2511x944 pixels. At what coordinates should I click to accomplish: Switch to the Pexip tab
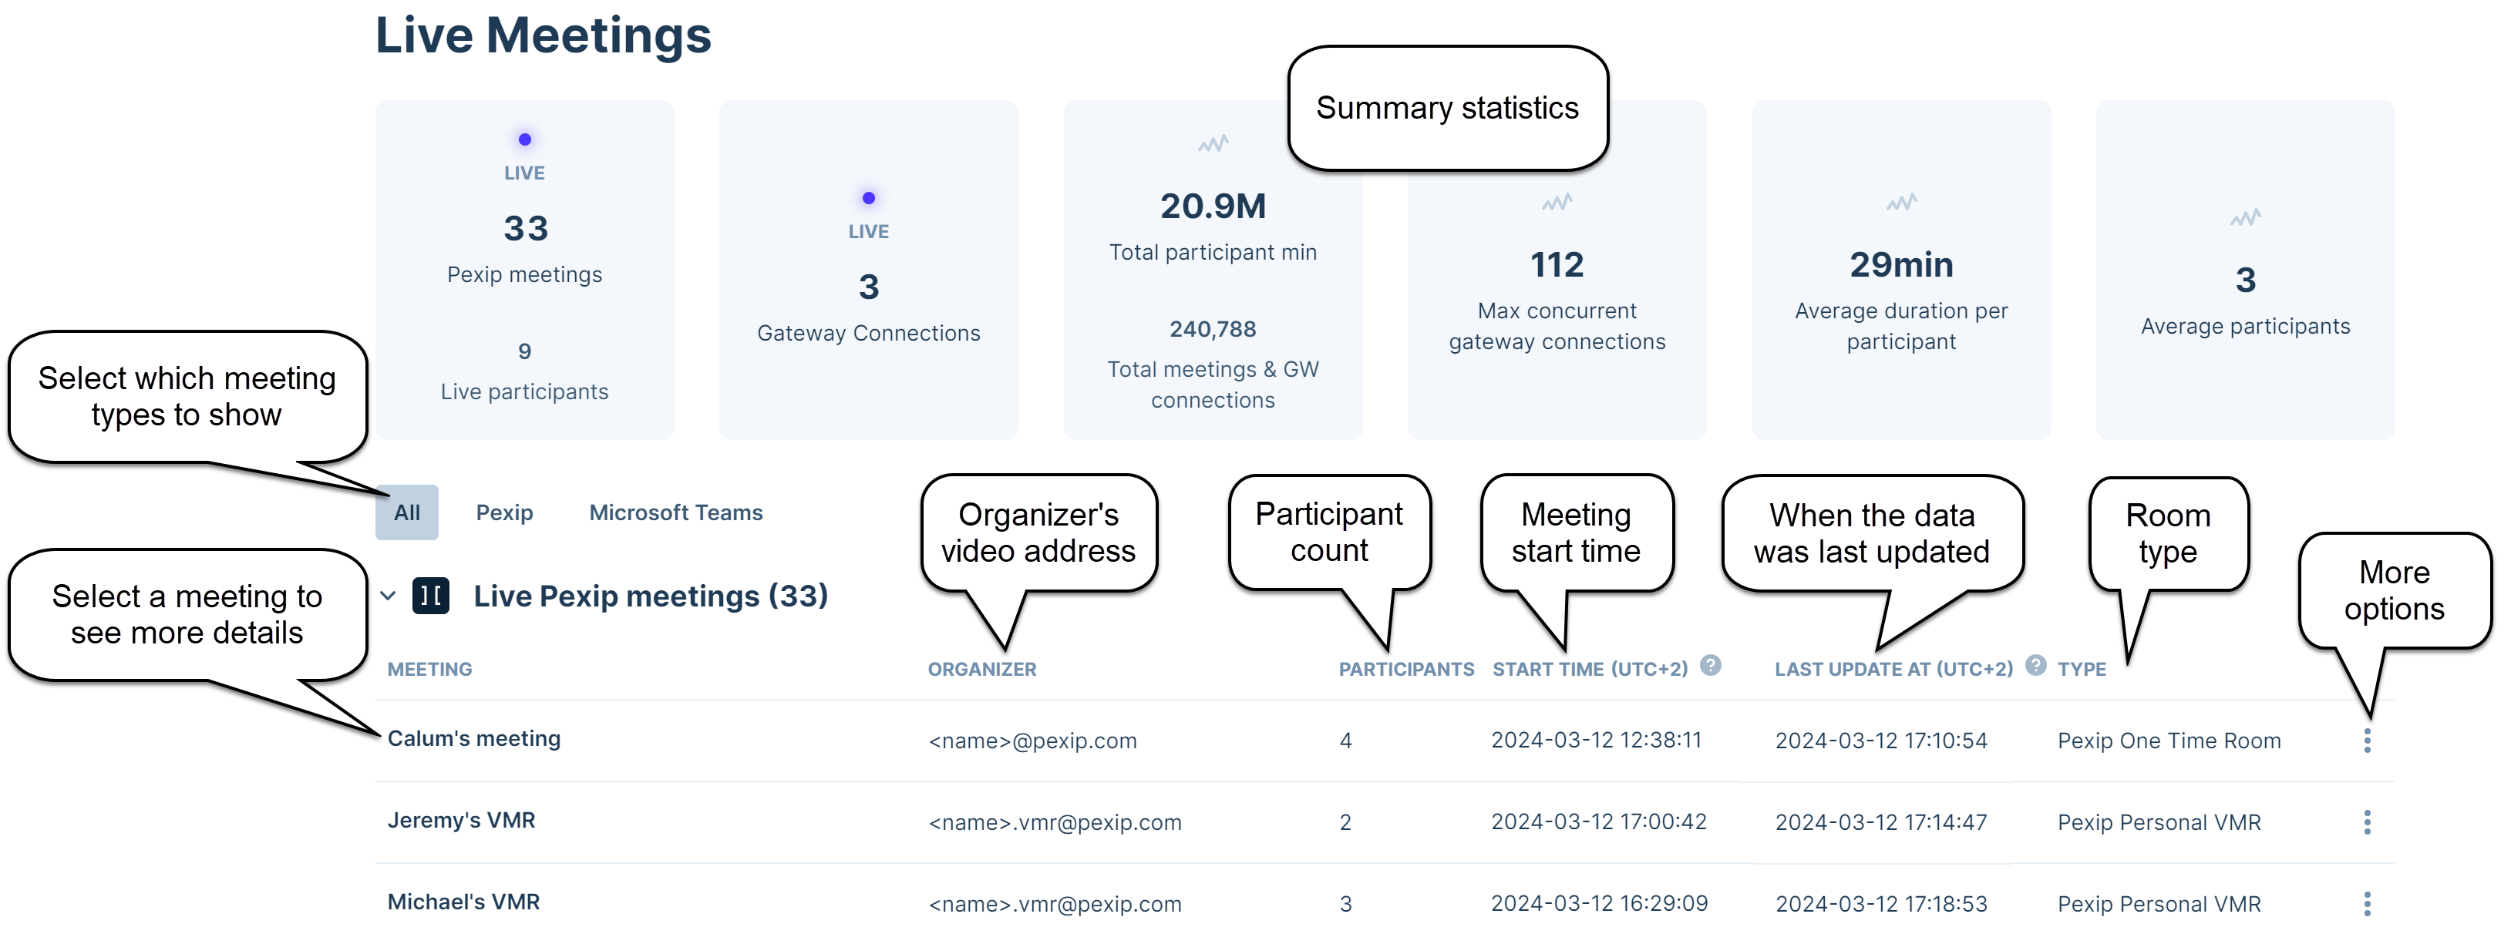coord(504,512)
